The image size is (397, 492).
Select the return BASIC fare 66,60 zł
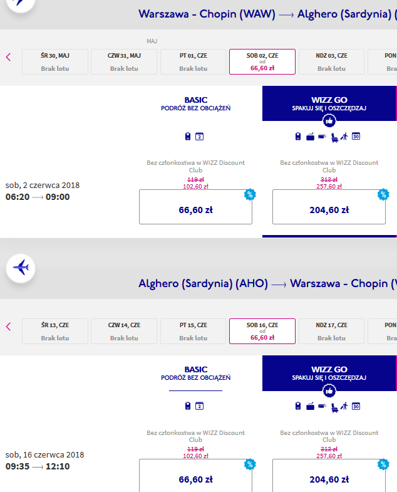tap(195, 476)
